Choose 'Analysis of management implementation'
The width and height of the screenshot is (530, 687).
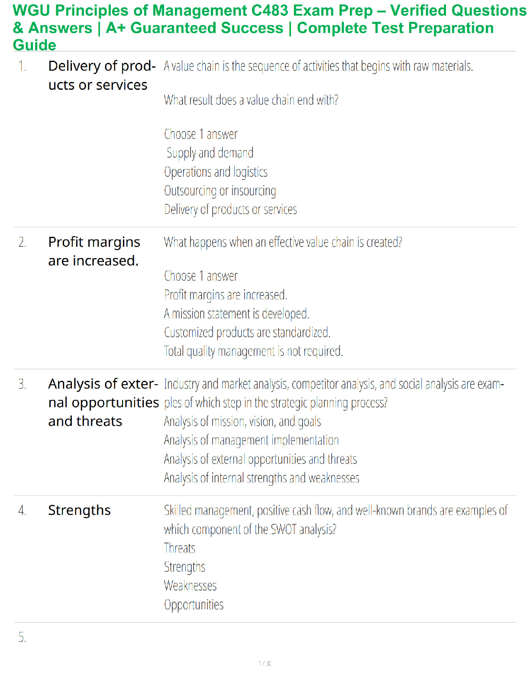[x=251, y=440]
